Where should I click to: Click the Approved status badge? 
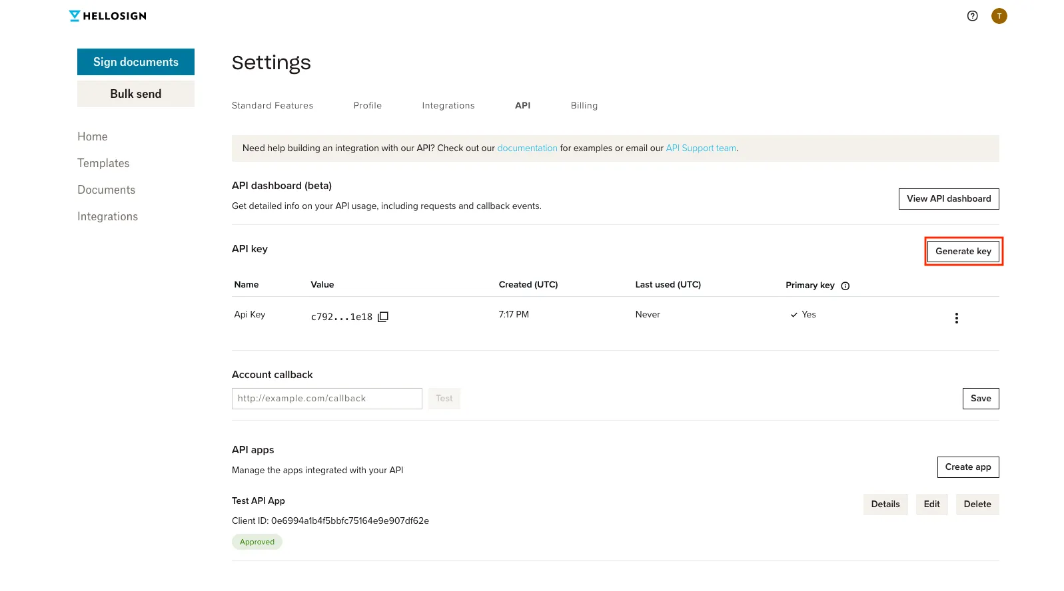click(257, 542)
